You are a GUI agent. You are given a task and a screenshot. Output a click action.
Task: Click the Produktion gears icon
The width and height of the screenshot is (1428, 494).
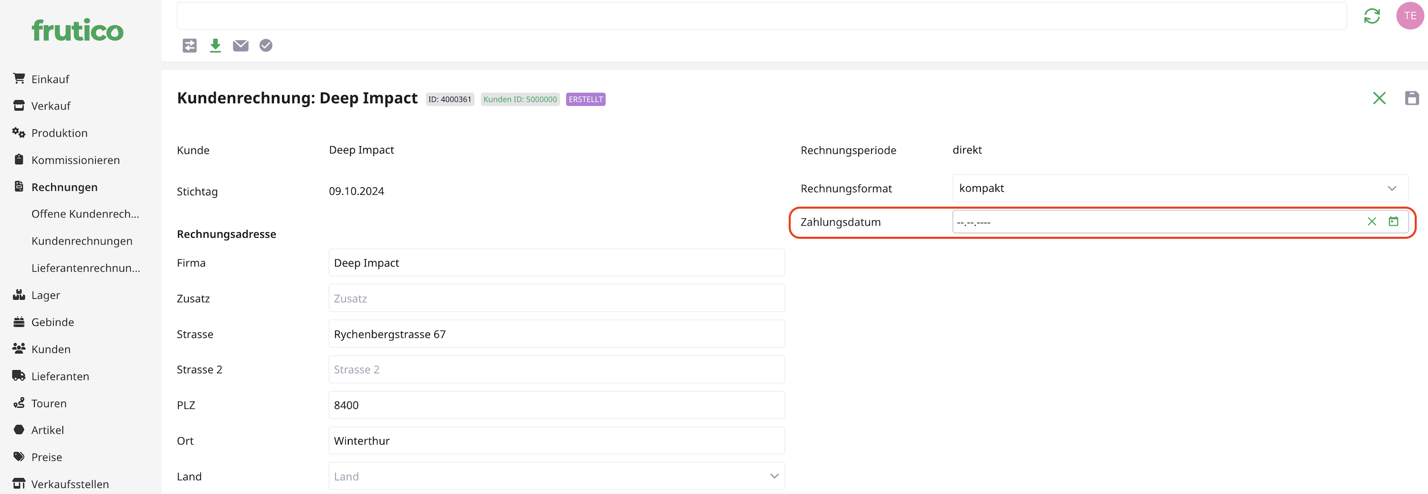(19, 132)
